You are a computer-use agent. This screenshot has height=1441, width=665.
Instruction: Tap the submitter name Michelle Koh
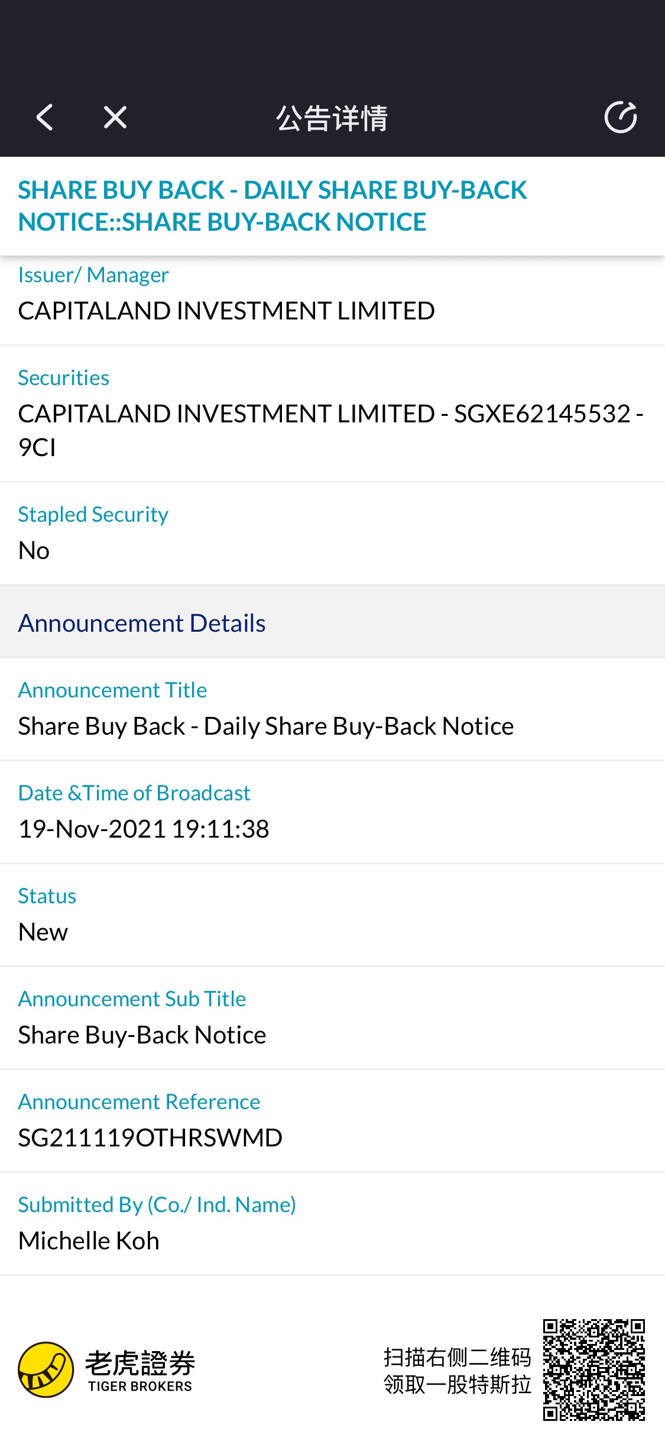(x=89, y=1241)
